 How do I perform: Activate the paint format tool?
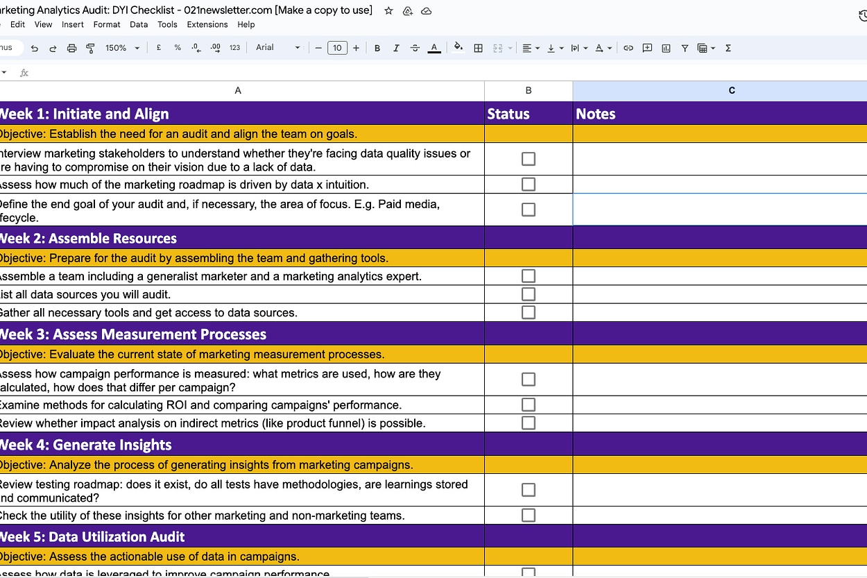(90, 48)
